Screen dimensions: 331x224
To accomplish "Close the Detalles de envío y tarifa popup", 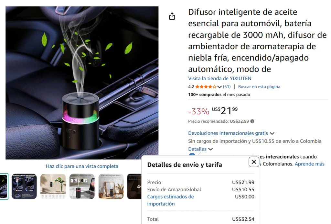I will point(254,162).
